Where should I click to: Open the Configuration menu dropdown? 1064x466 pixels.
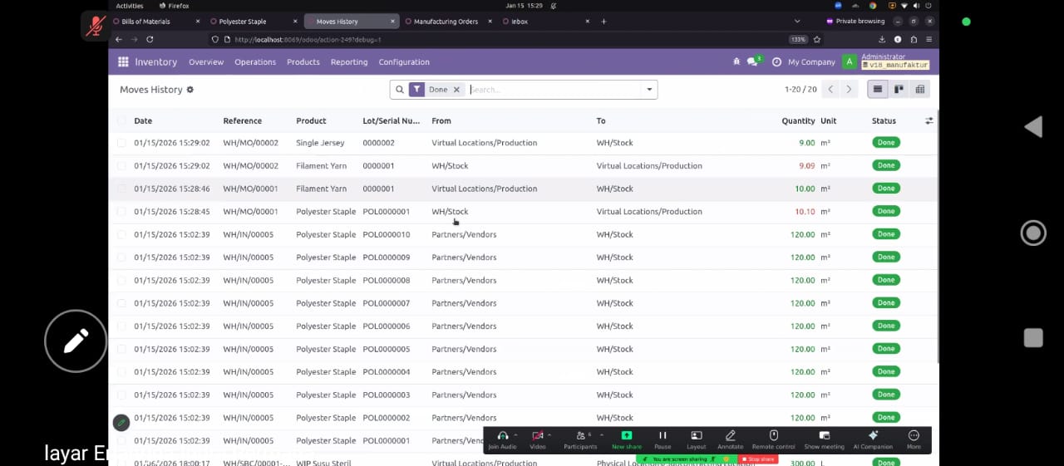pyautogui.click(x=404, y=62)
